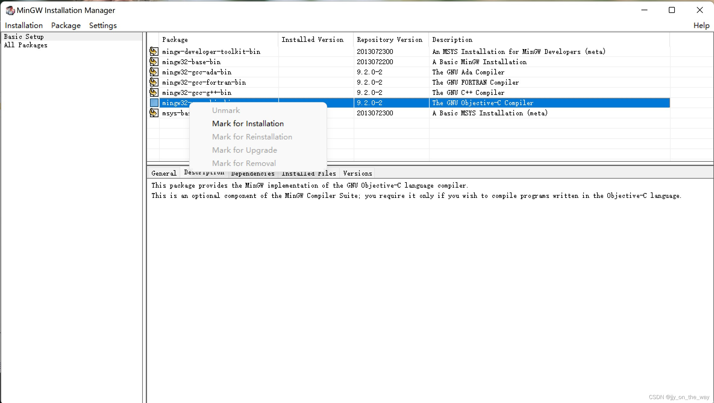Open the Settings menu
714x403 pixels.
(103, 26)
